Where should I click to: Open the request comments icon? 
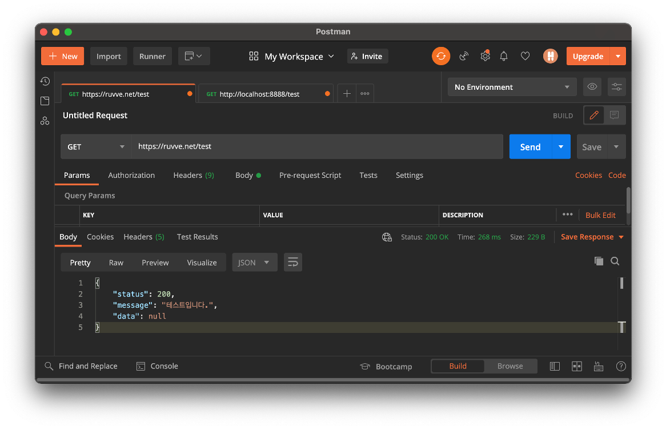(614, 115)
